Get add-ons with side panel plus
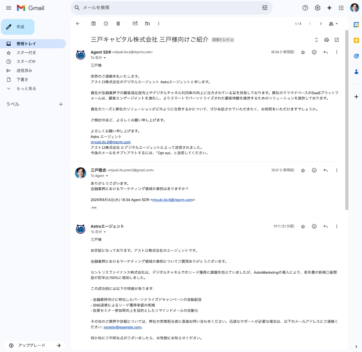 pos(356,97)
